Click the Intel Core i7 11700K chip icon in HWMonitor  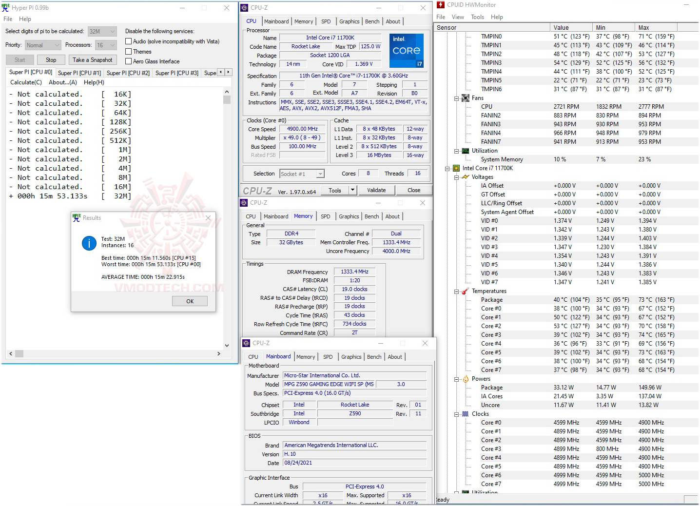(456, 168)
